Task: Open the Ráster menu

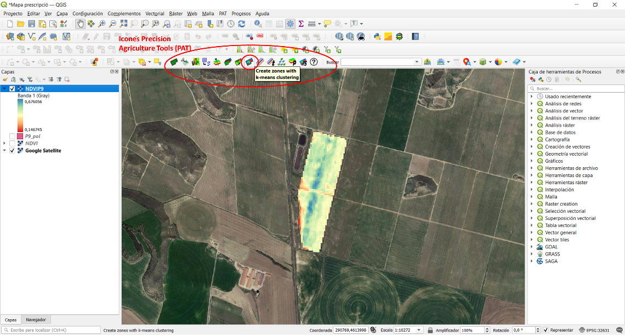Action: coord(176,13)
